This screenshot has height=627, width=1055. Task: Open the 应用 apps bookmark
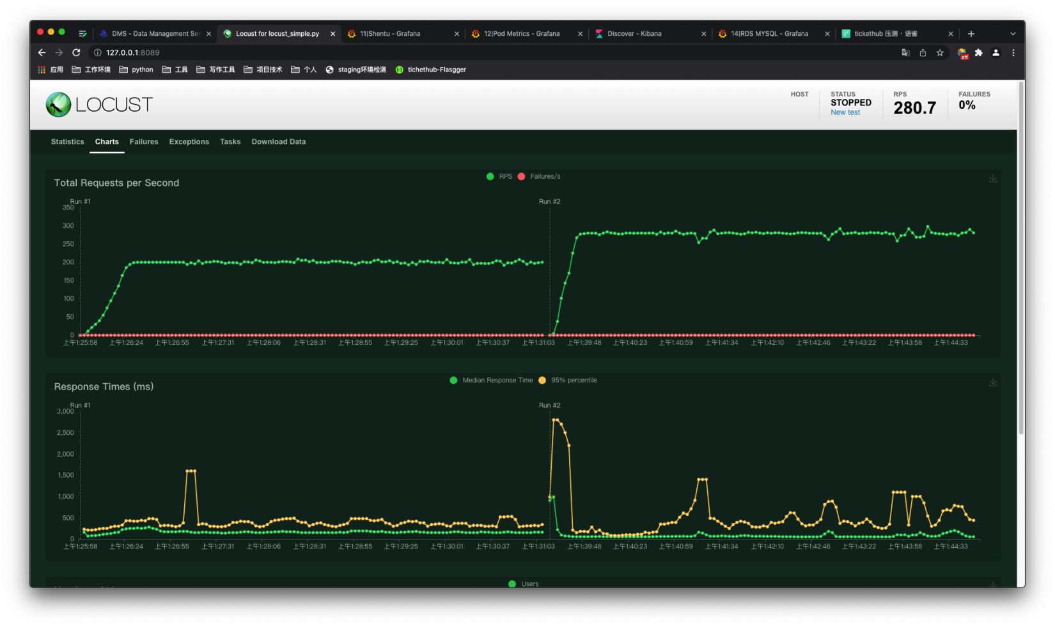click(x=51, y=70)
